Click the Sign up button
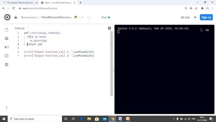This screenshot has height=122, width=216. (206, 17)
